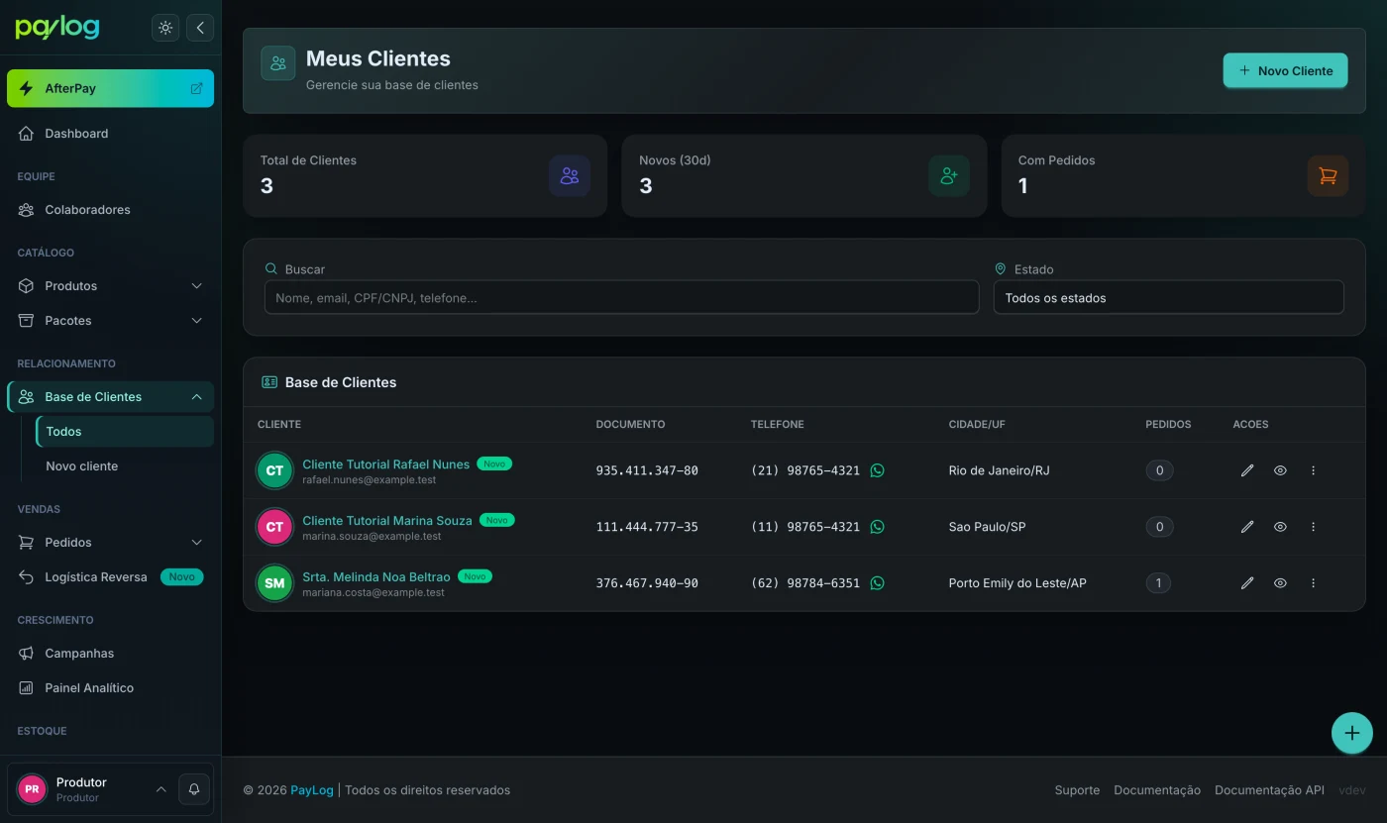The height and width of the screenshot is (823, 1387).
Task: Click the floating plus button
Action: [x=1351, y=734]
